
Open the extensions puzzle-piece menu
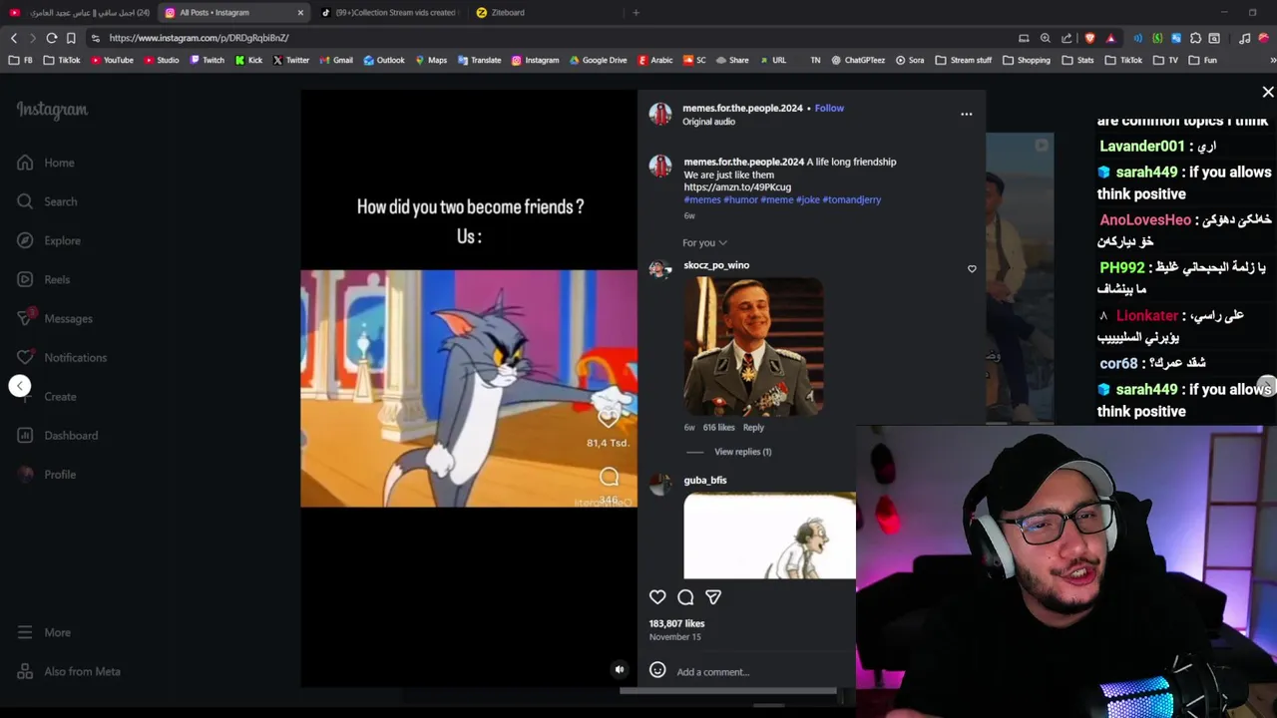coord(1195,38)
